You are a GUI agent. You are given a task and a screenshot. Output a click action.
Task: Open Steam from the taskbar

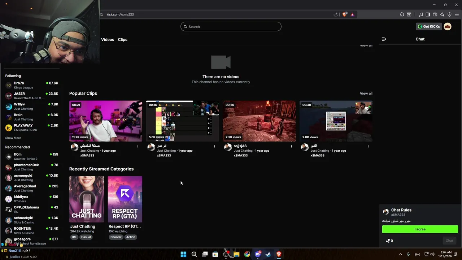pos(268,254)
